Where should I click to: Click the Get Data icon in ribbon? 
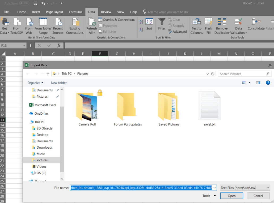tap(5, 26)
